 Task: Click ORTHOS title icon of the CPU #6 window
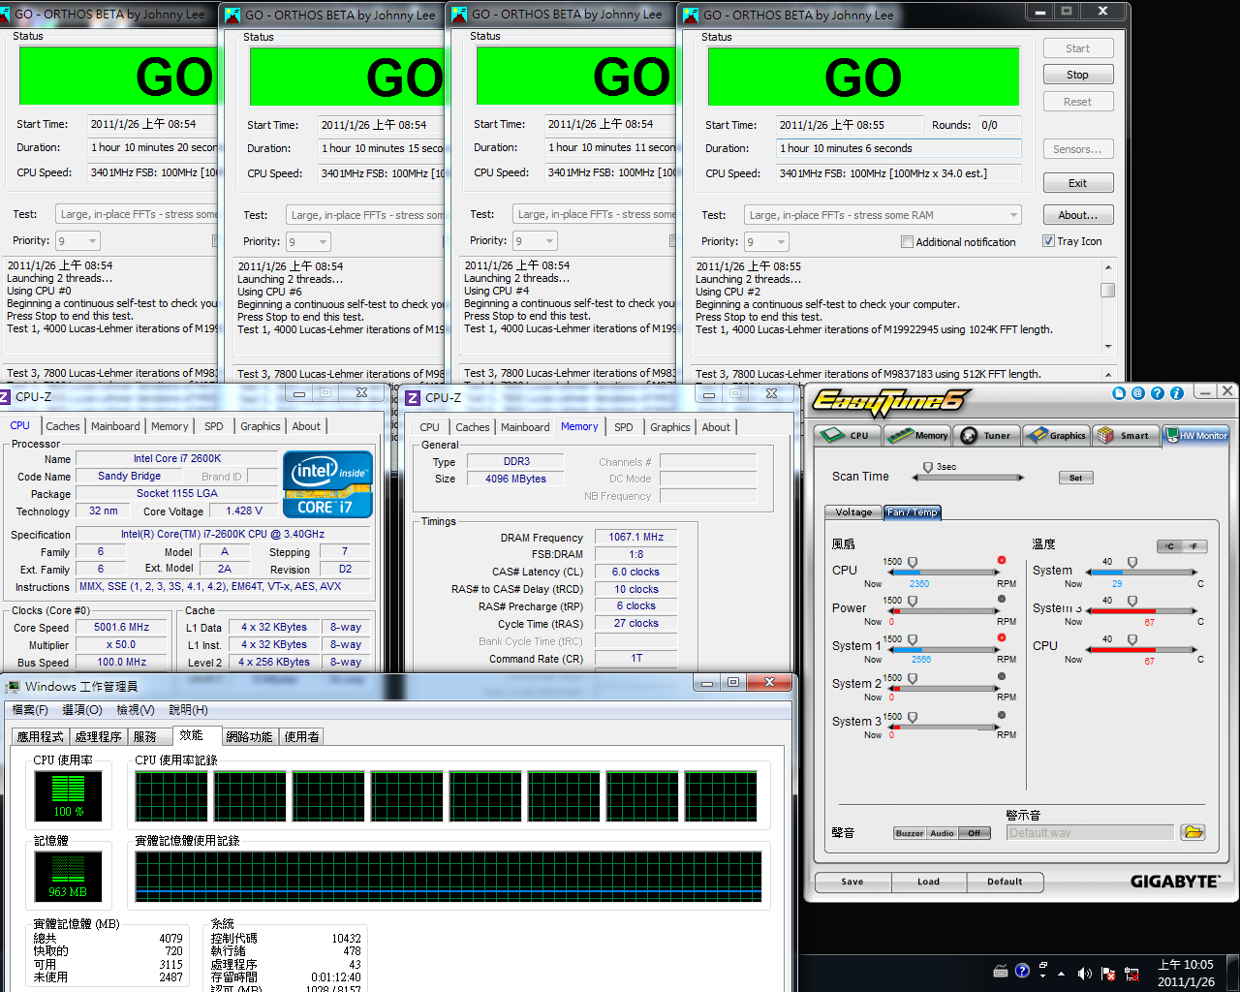coord(232,15)
